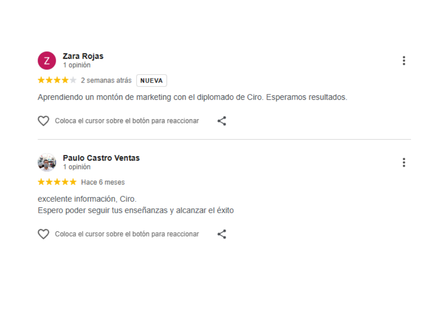This screenshot has width=442, height=309.
Task: Click the '1 opinión' link under Paulo Castro
Action: 77,166
